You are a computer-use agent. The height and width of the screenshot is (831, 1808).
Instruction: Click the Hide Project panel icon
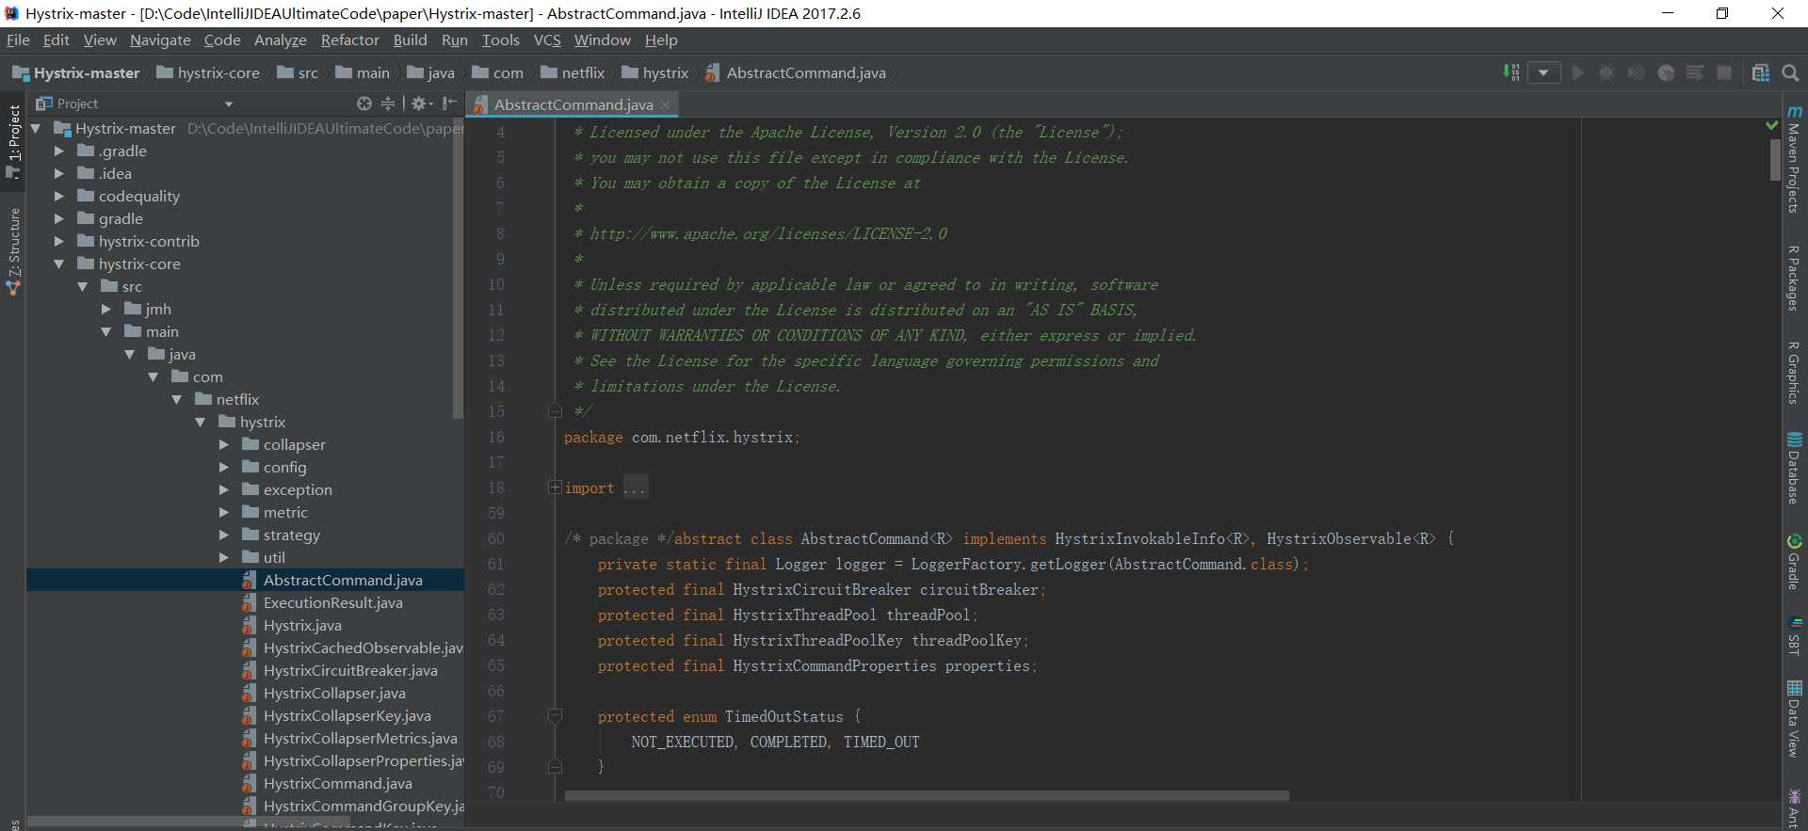450,104
